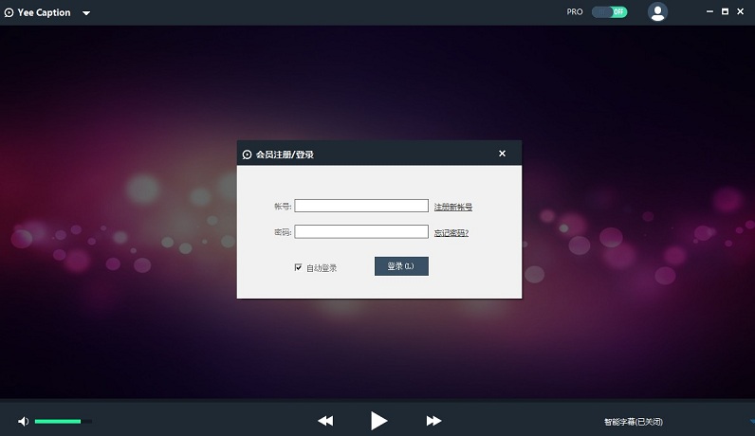Open the 忘记密码? forgot password link
This screenshot has width=755, height=436.
tap(451, 233)
